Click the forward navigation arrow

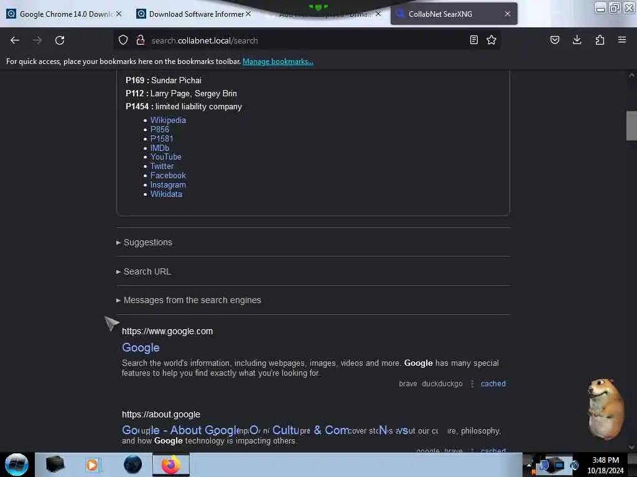[37, 40]
